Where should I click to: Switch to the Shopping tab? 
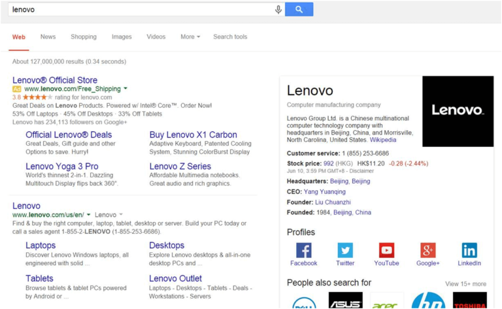84,37
